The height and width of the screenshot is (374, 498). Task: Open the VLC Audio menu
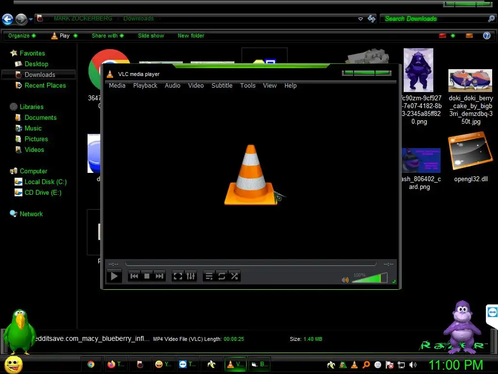pyautogui.click(x=173, y=86)
